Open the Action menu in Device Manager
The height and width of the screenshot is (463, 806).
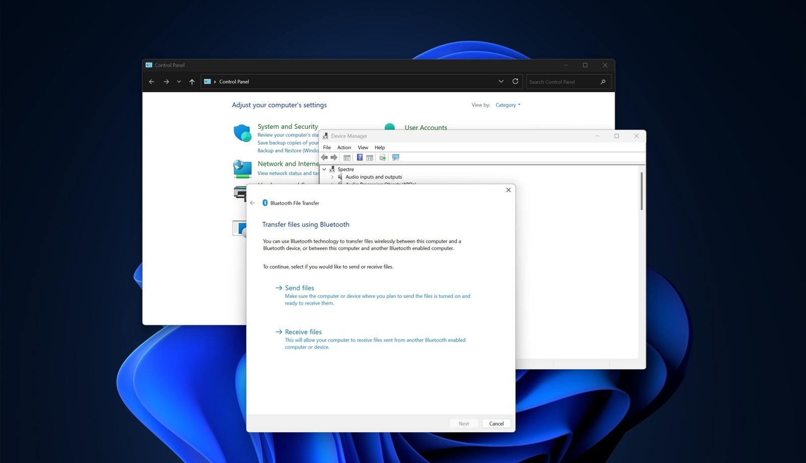pos(344,147)
